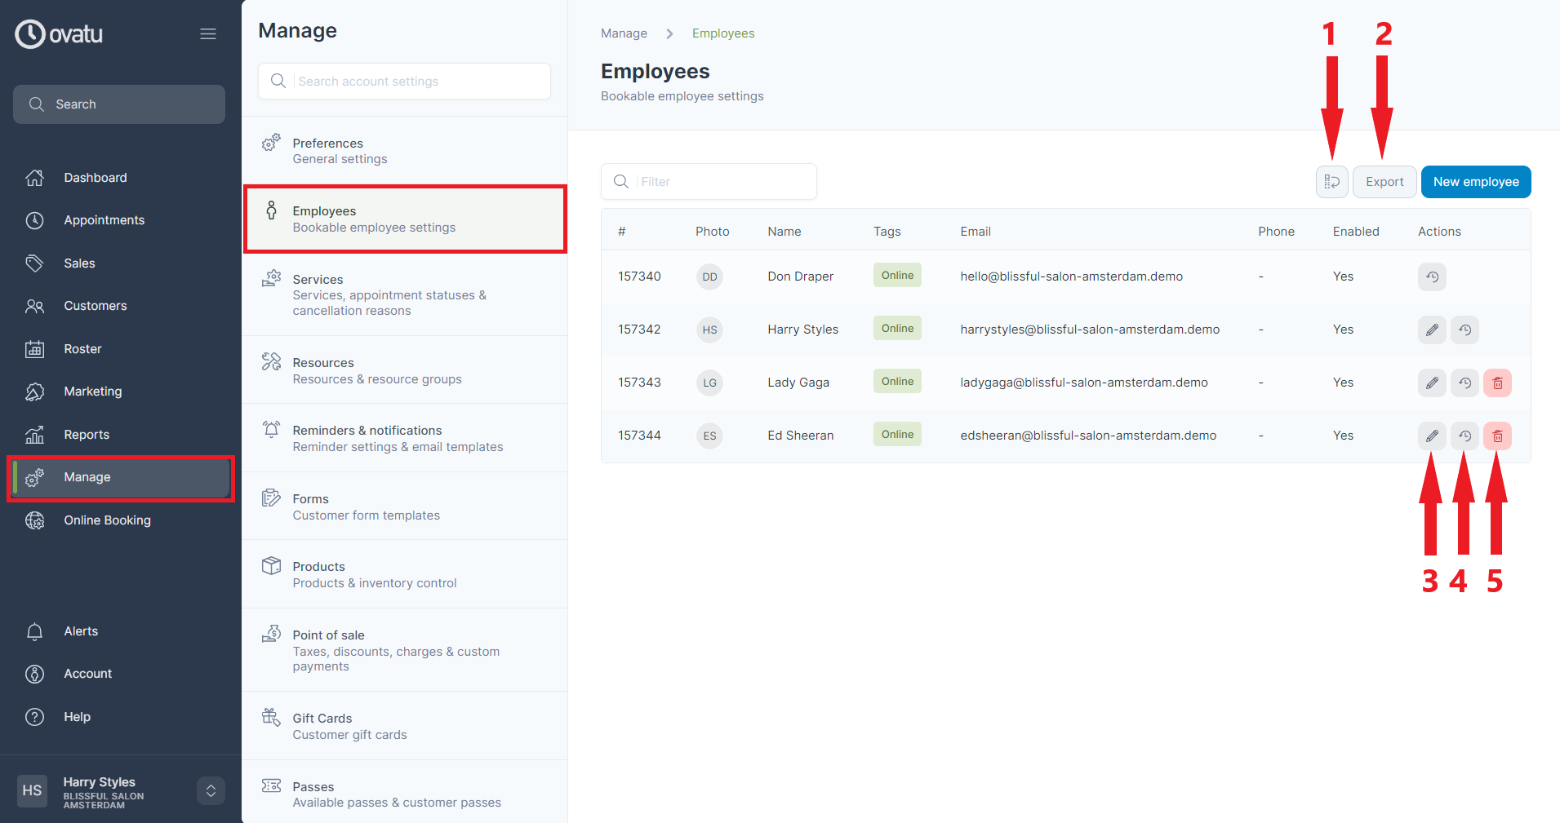Open the Roster section from the sidebar
Screen dimensions: 1560x823
[x=82, y=348]
